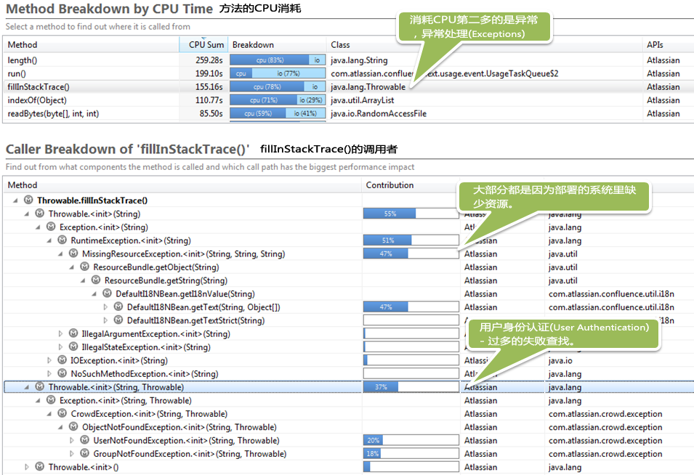This screenshot has height=475, width=694.
Task: Expand the IllegalArgumentException.<init>(String) node
Action: 60,333
